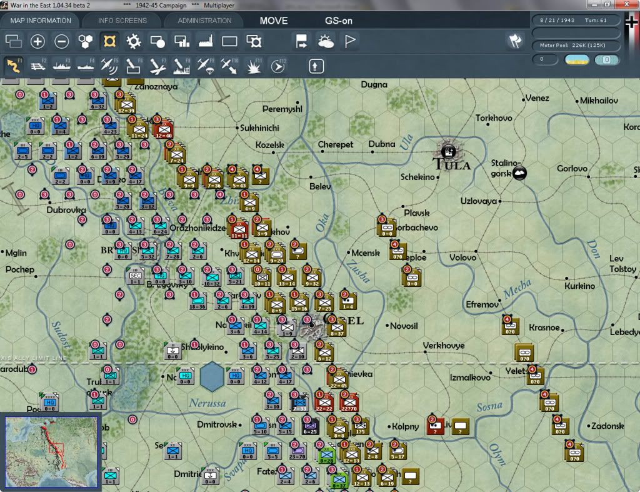Select the F3 ship mode icon
Image resolution: width=640 pixels, height=492 pixels.
[62, 66]
